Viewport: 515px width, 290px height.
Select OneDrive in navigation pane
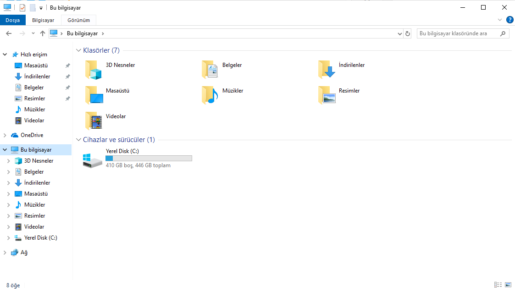click(32, 135)
